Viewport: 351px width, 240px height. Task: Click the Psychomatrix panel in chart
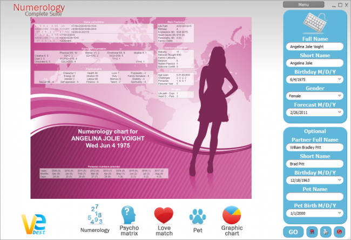[94, 77]
